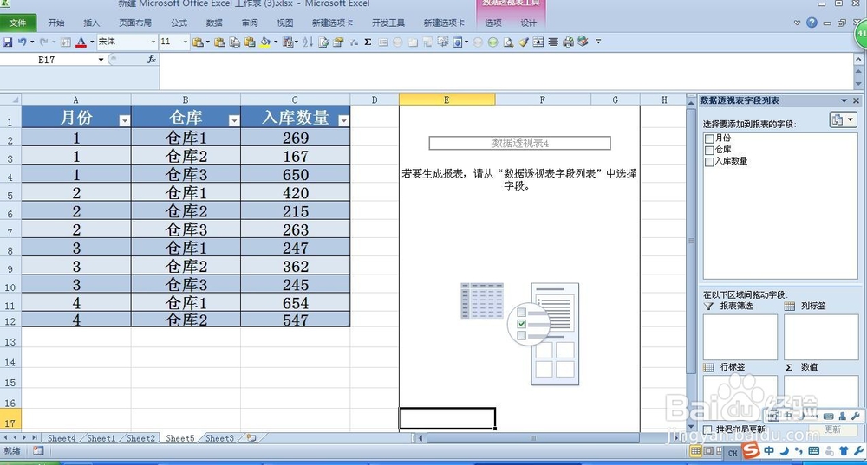Switch to the Sheet1 worksheet tab
Screen dimensions: 867x465
(x=101, y=438)
